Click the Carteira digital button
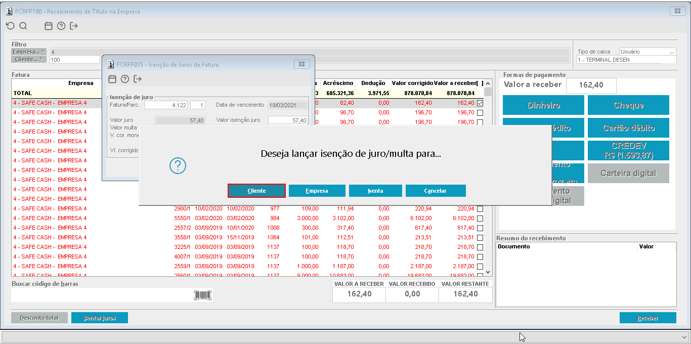Screen dimensions: 691x344 [x=628, y=173]
